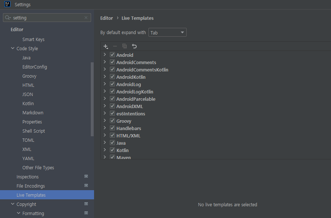Screen dimensions: 331x218
Task: Click the sidebar vertical scrollbar
Action: pyautogui.click(x=92, y=99)
